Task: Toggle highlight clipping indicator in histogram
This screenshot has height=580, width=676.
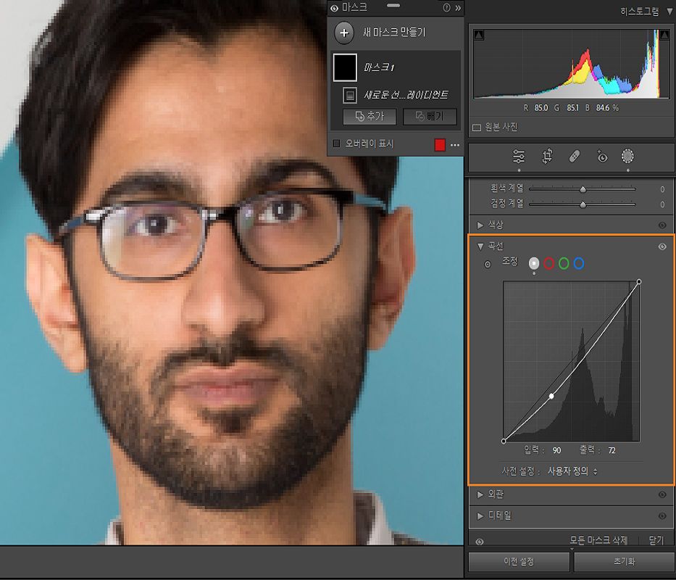Action: pos(664,35)
